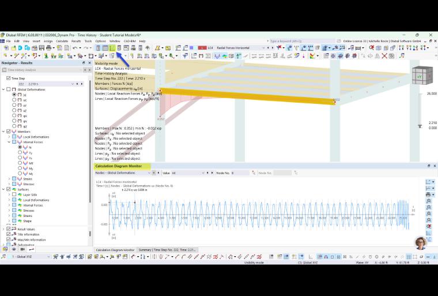
Task: Select the Summary Time Step No. 222 tab
Action: click(x=167, y=250)
